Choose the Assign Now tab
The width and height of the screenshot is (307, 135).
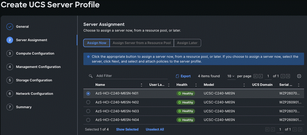pyautogui.click(x=97, y=43)
